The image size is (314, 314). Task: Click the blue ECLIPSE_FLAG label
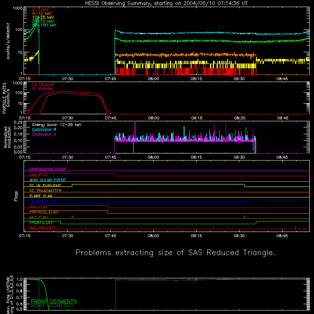pos(43,201)
